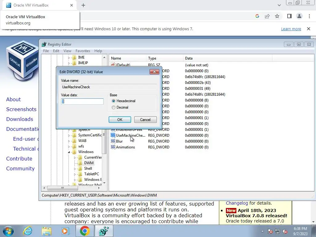Open the View menu in Registry Editor
Screen dimensions: 316x237
coord(67,51)
